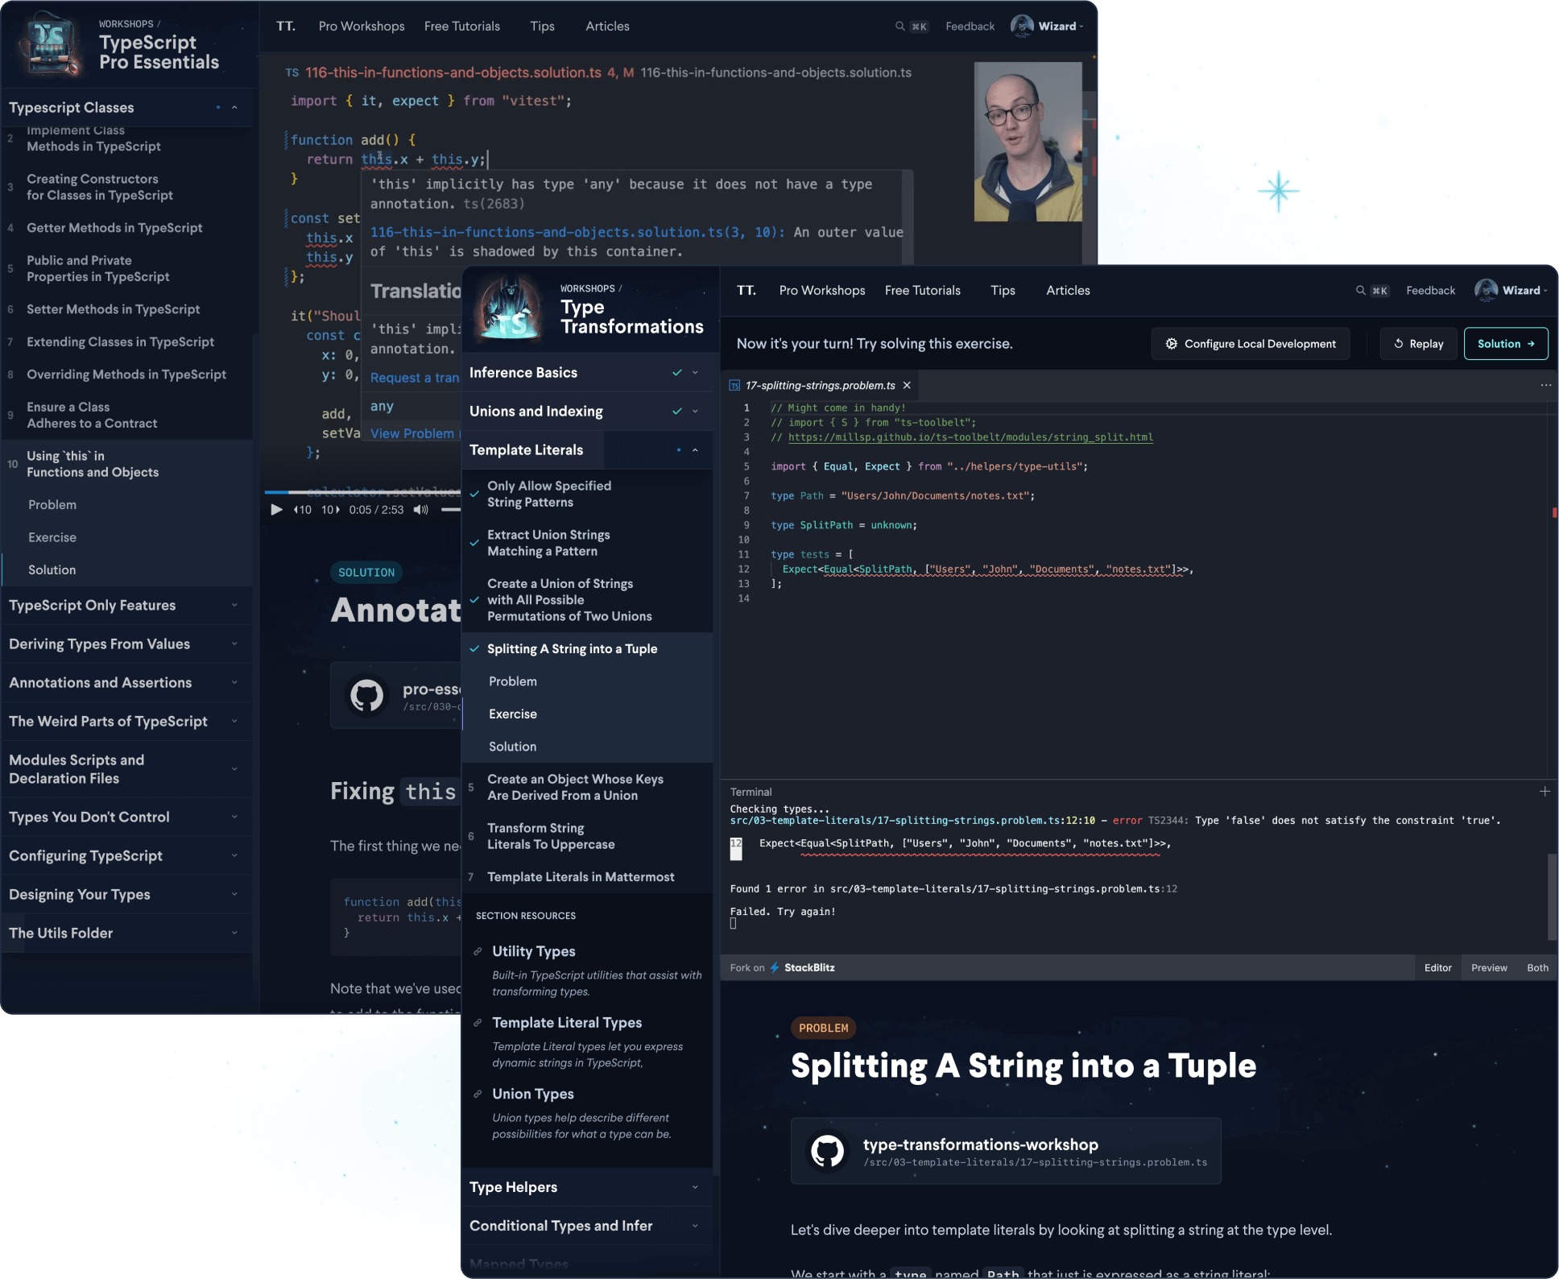Open Free Tutorials in front window nav
Image resolution: width=1559 pixels, height=1279 pixels.
click(923, 291)
